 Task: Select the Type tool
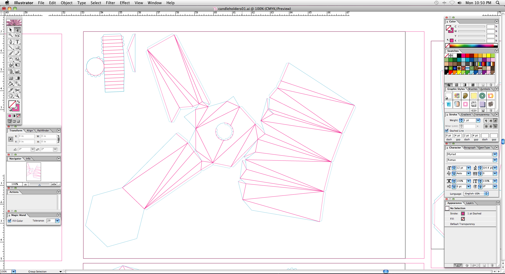click(x=17, y=42)
